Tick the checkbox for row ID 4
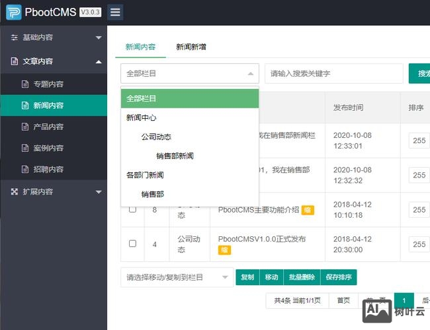This screenshot has height=330, width=430. click(132, 244)
